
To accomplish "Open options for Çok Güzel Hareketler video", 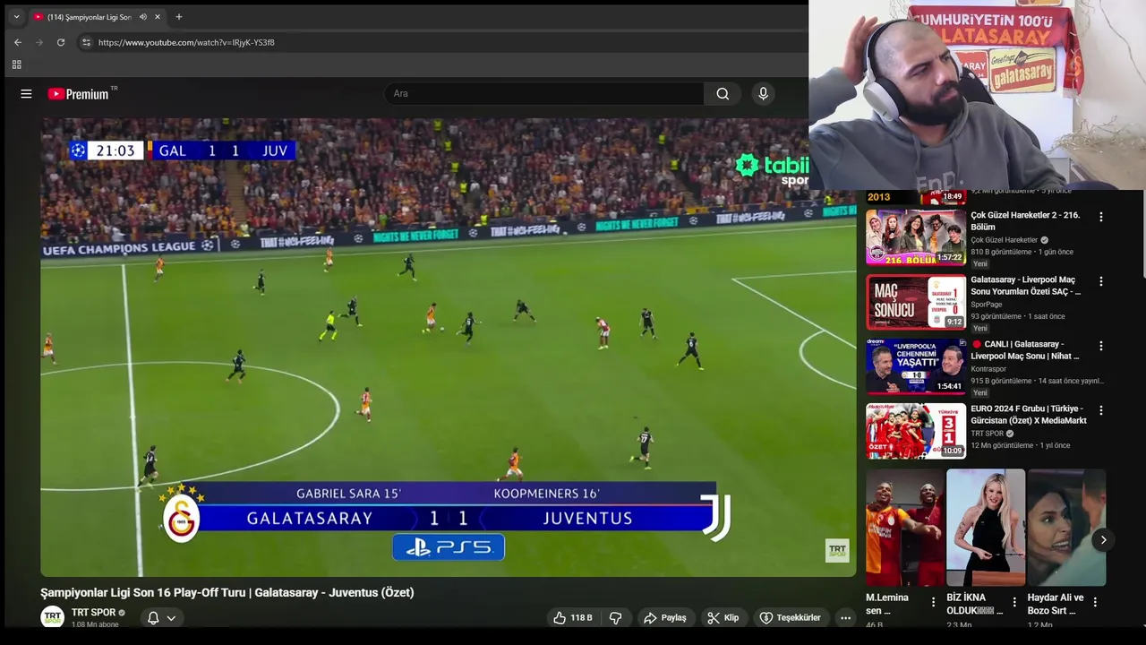I will [1101, 217].
